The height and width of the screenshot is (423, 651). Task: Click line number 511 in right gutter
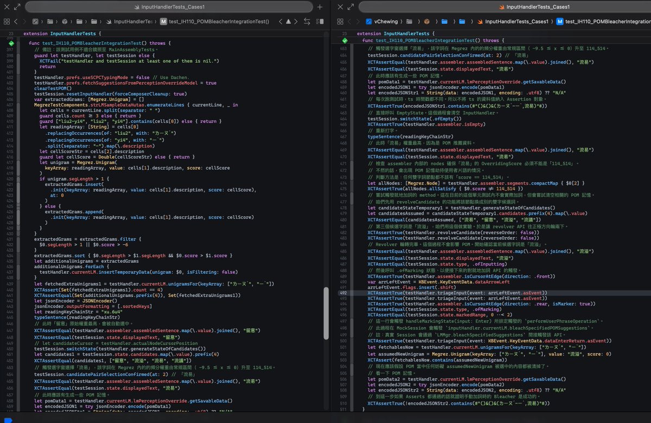(x=343, y=409)
